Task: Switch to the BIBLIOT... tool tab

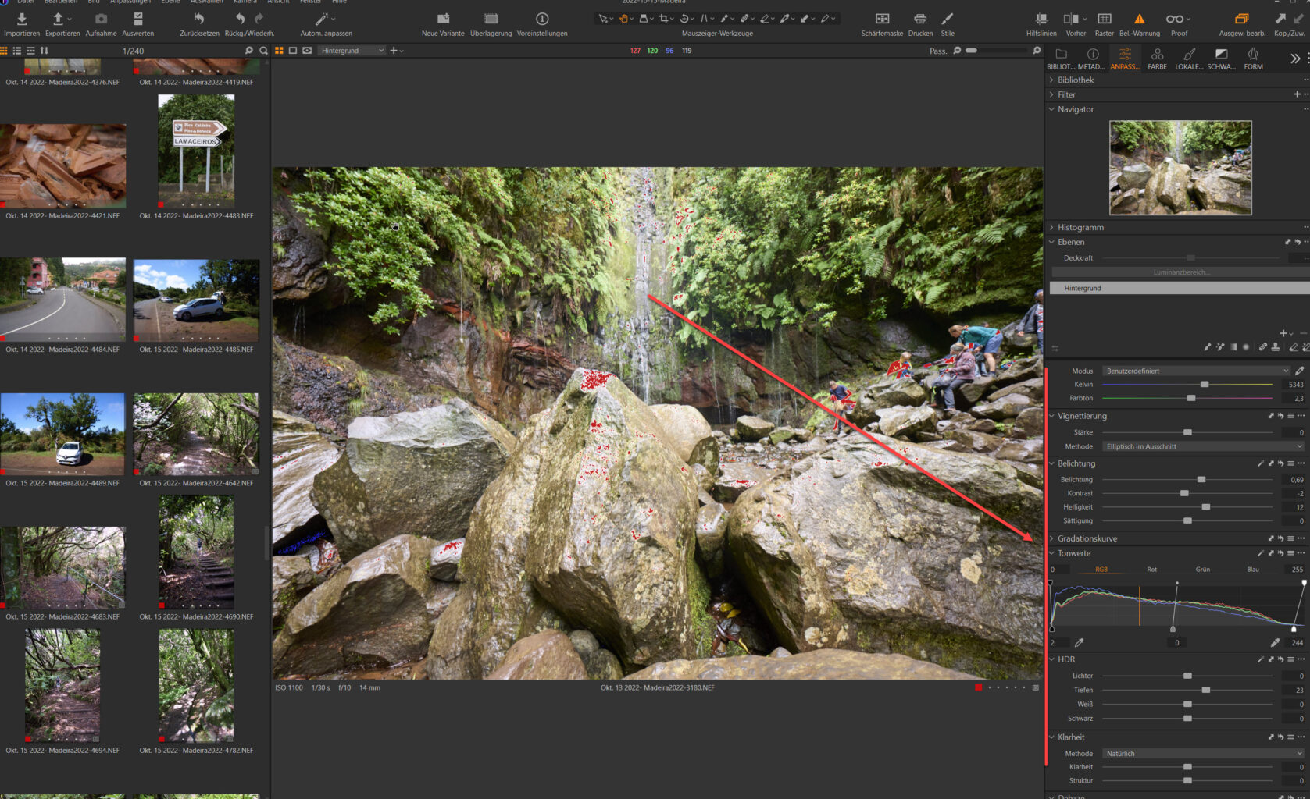Action: coord(1061,59)
